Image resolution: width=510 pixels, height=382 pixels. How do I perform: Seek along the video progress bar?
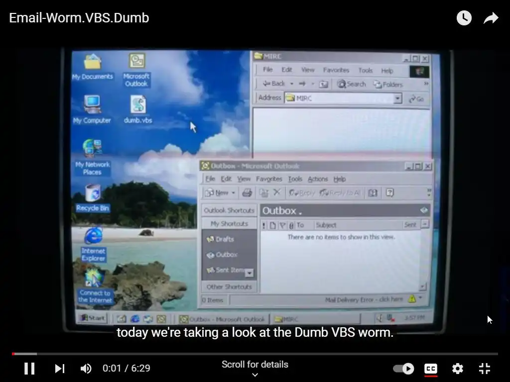pos(255,354)
